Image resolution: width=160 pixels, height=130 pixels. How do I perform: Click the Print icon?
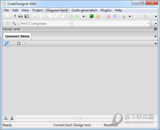pyautogui.click(x=35, y=16)
